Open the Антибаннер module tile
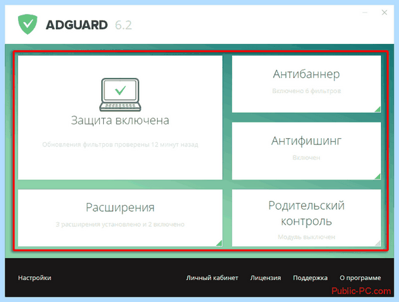399x302 pixels. pyautogui.click(x=307, y=84)
